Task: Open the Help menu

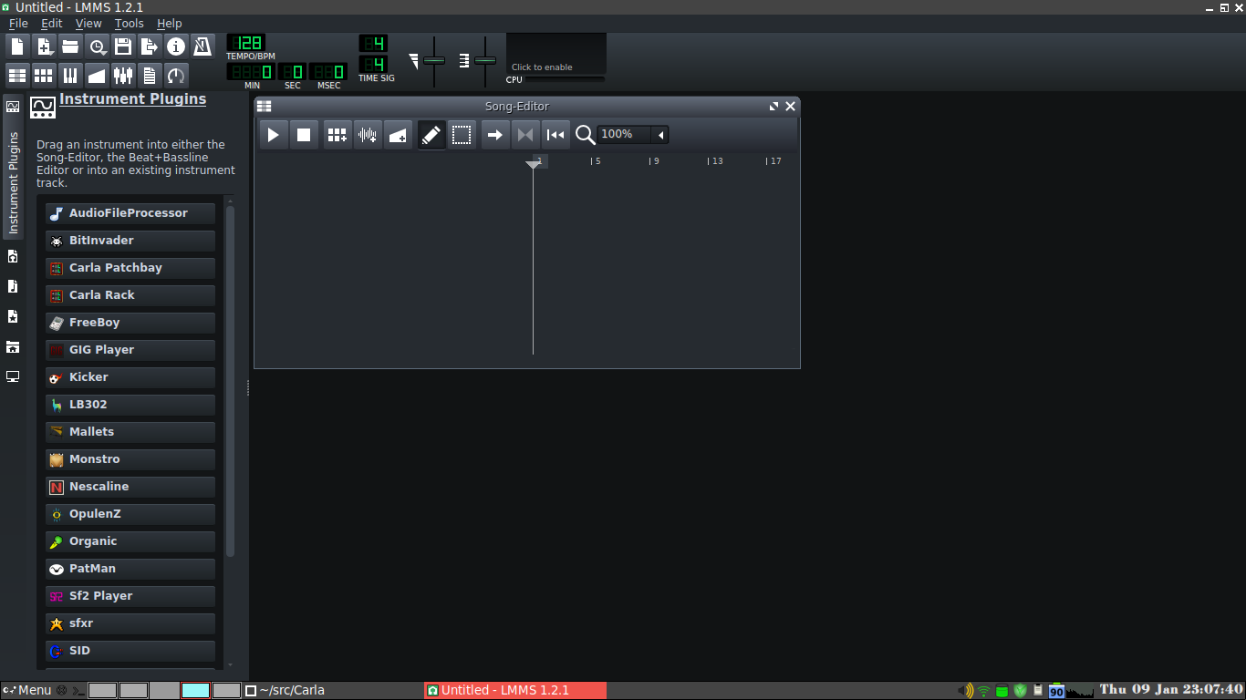Action: pos(170,23)
